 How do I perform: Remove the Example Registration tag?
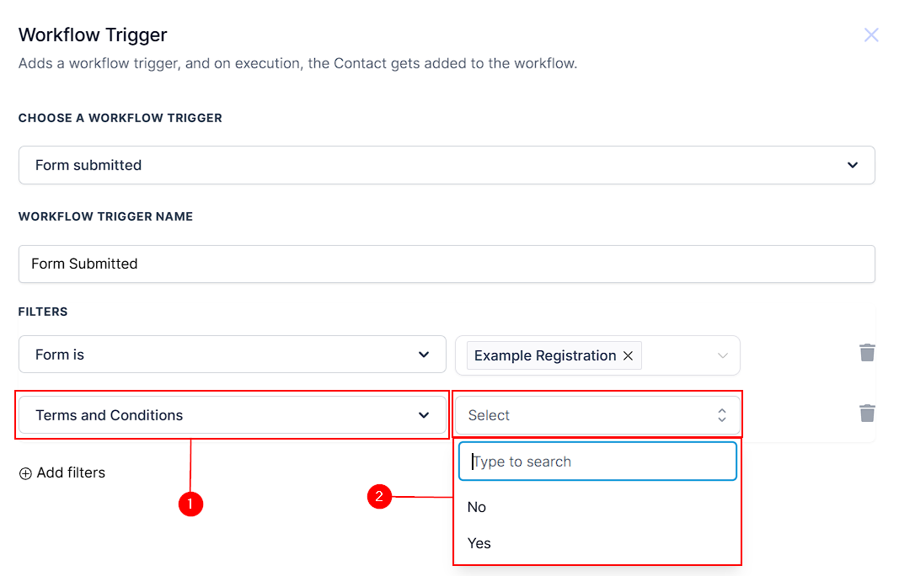[x=628, y=355]
